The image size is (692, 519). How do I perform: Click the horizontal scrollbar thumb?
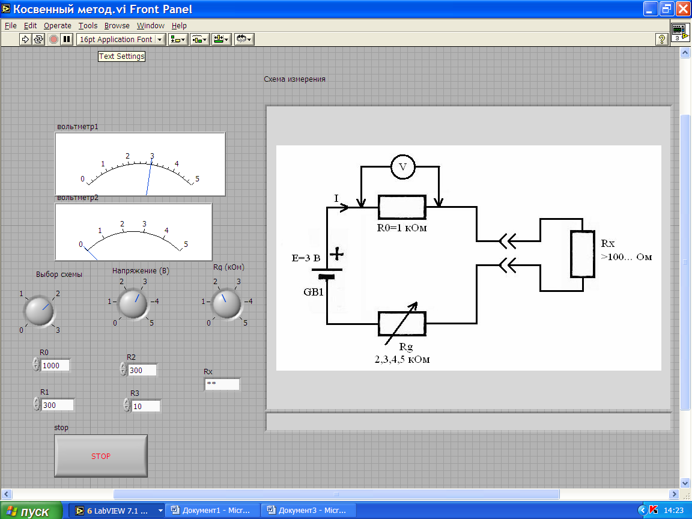(336, 494)
